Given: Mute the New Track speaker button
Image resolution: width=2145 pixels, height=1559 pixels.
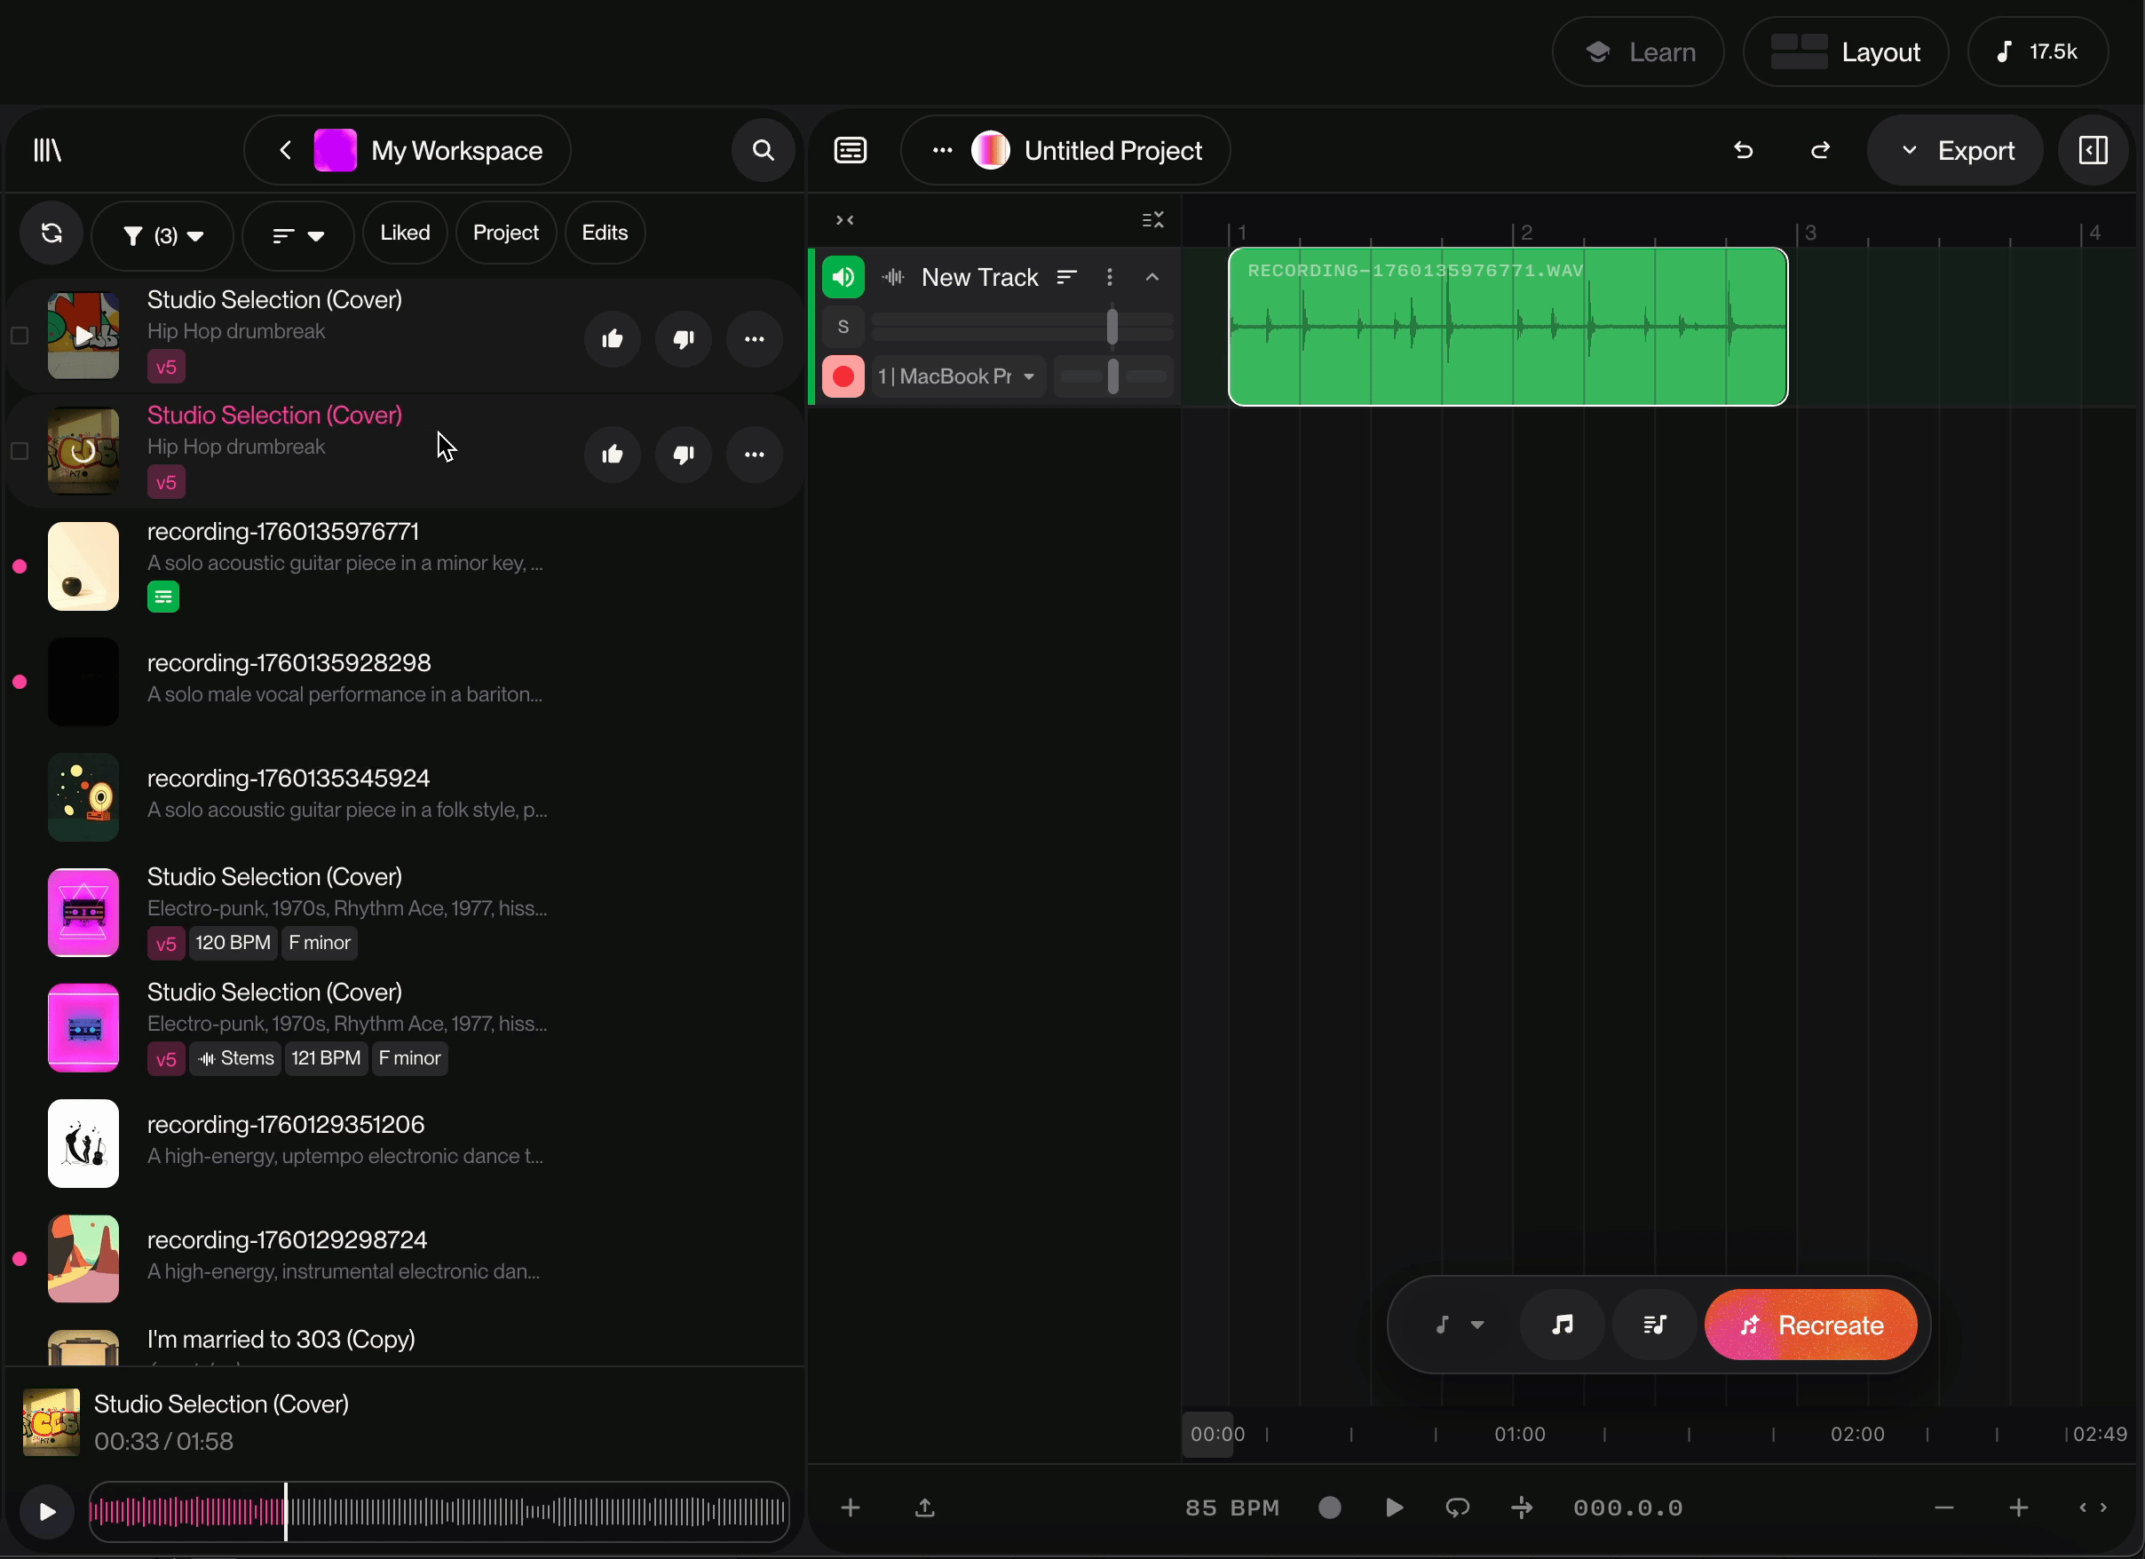Looking at the screenshot, I should (843, 277).
